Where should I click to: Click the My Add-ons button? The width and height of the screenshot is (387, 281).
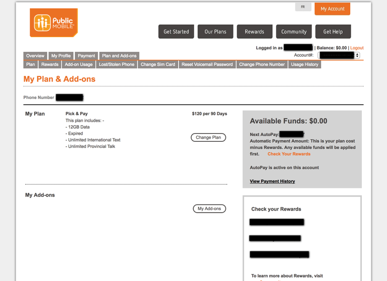209,209
